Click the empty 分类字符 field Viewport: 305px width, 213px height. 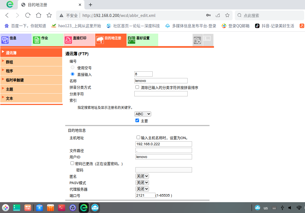161,94
